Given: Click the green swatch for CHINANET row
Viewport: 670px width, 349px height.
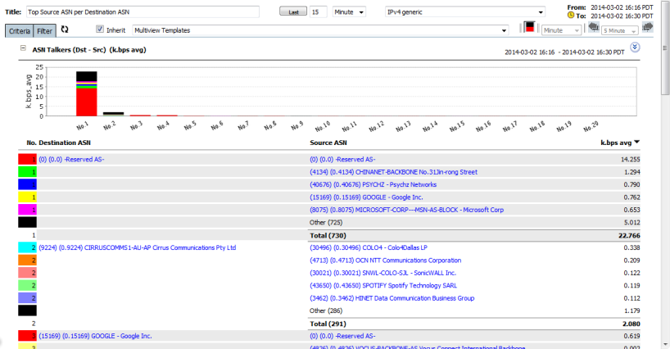Looking at the screenshot, I should coord(27,172).
